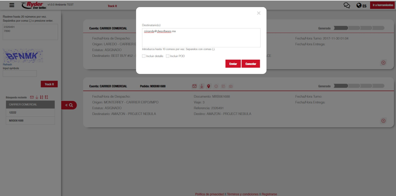Viewport: 396px width, 196px height.
Task: Open the chat messages icon
Action: tap(346, 6)
